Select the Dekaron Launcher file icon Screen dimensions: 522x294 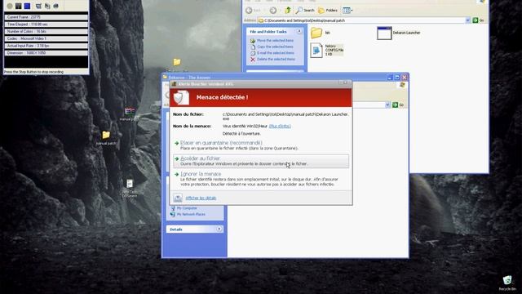(x=384, y=33)
